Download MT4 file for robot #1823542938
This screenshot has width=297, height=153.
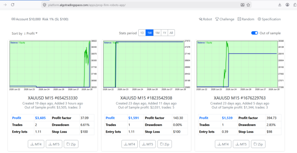tap(130, 144)
